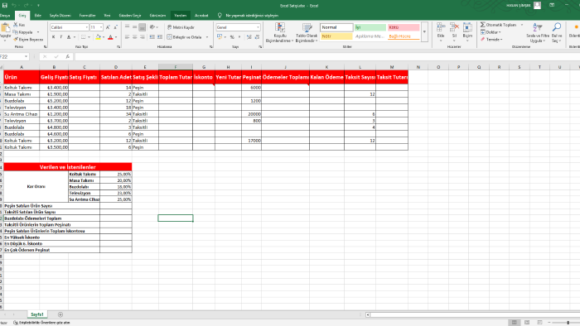Open Bul ve Seç magnifier
The image size is (580, 326).
(x=557, y=32)
